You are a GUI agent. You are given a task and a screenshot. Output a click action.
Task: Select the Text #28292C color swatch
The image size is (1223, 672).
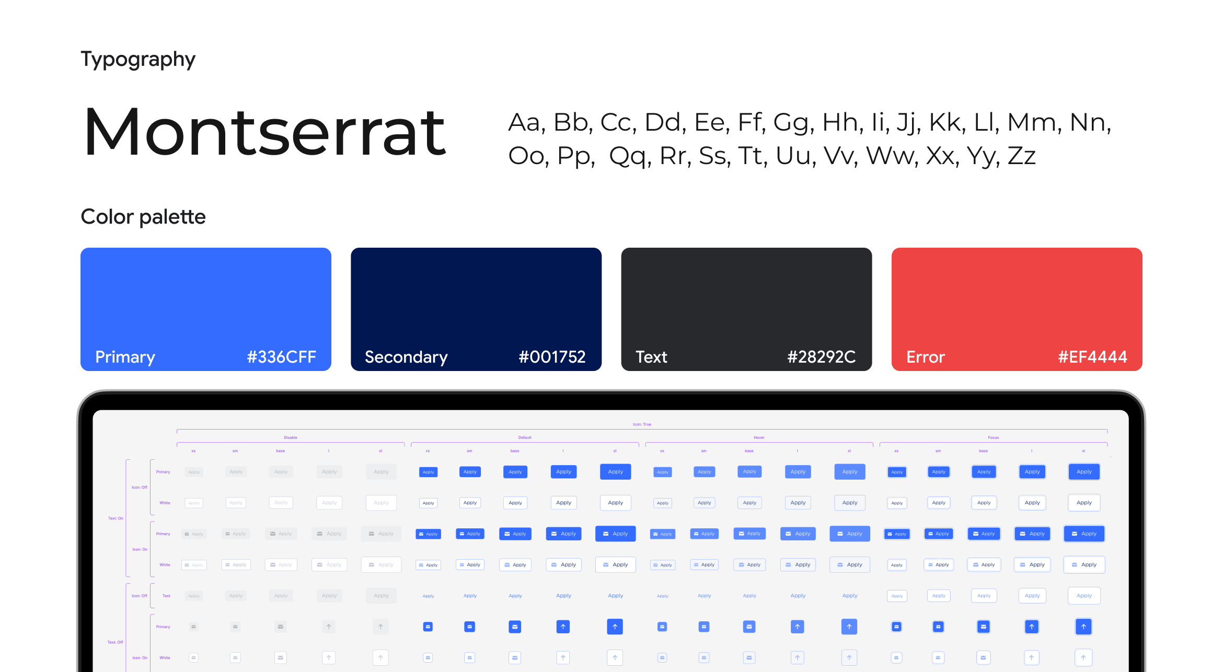point(746,309)
